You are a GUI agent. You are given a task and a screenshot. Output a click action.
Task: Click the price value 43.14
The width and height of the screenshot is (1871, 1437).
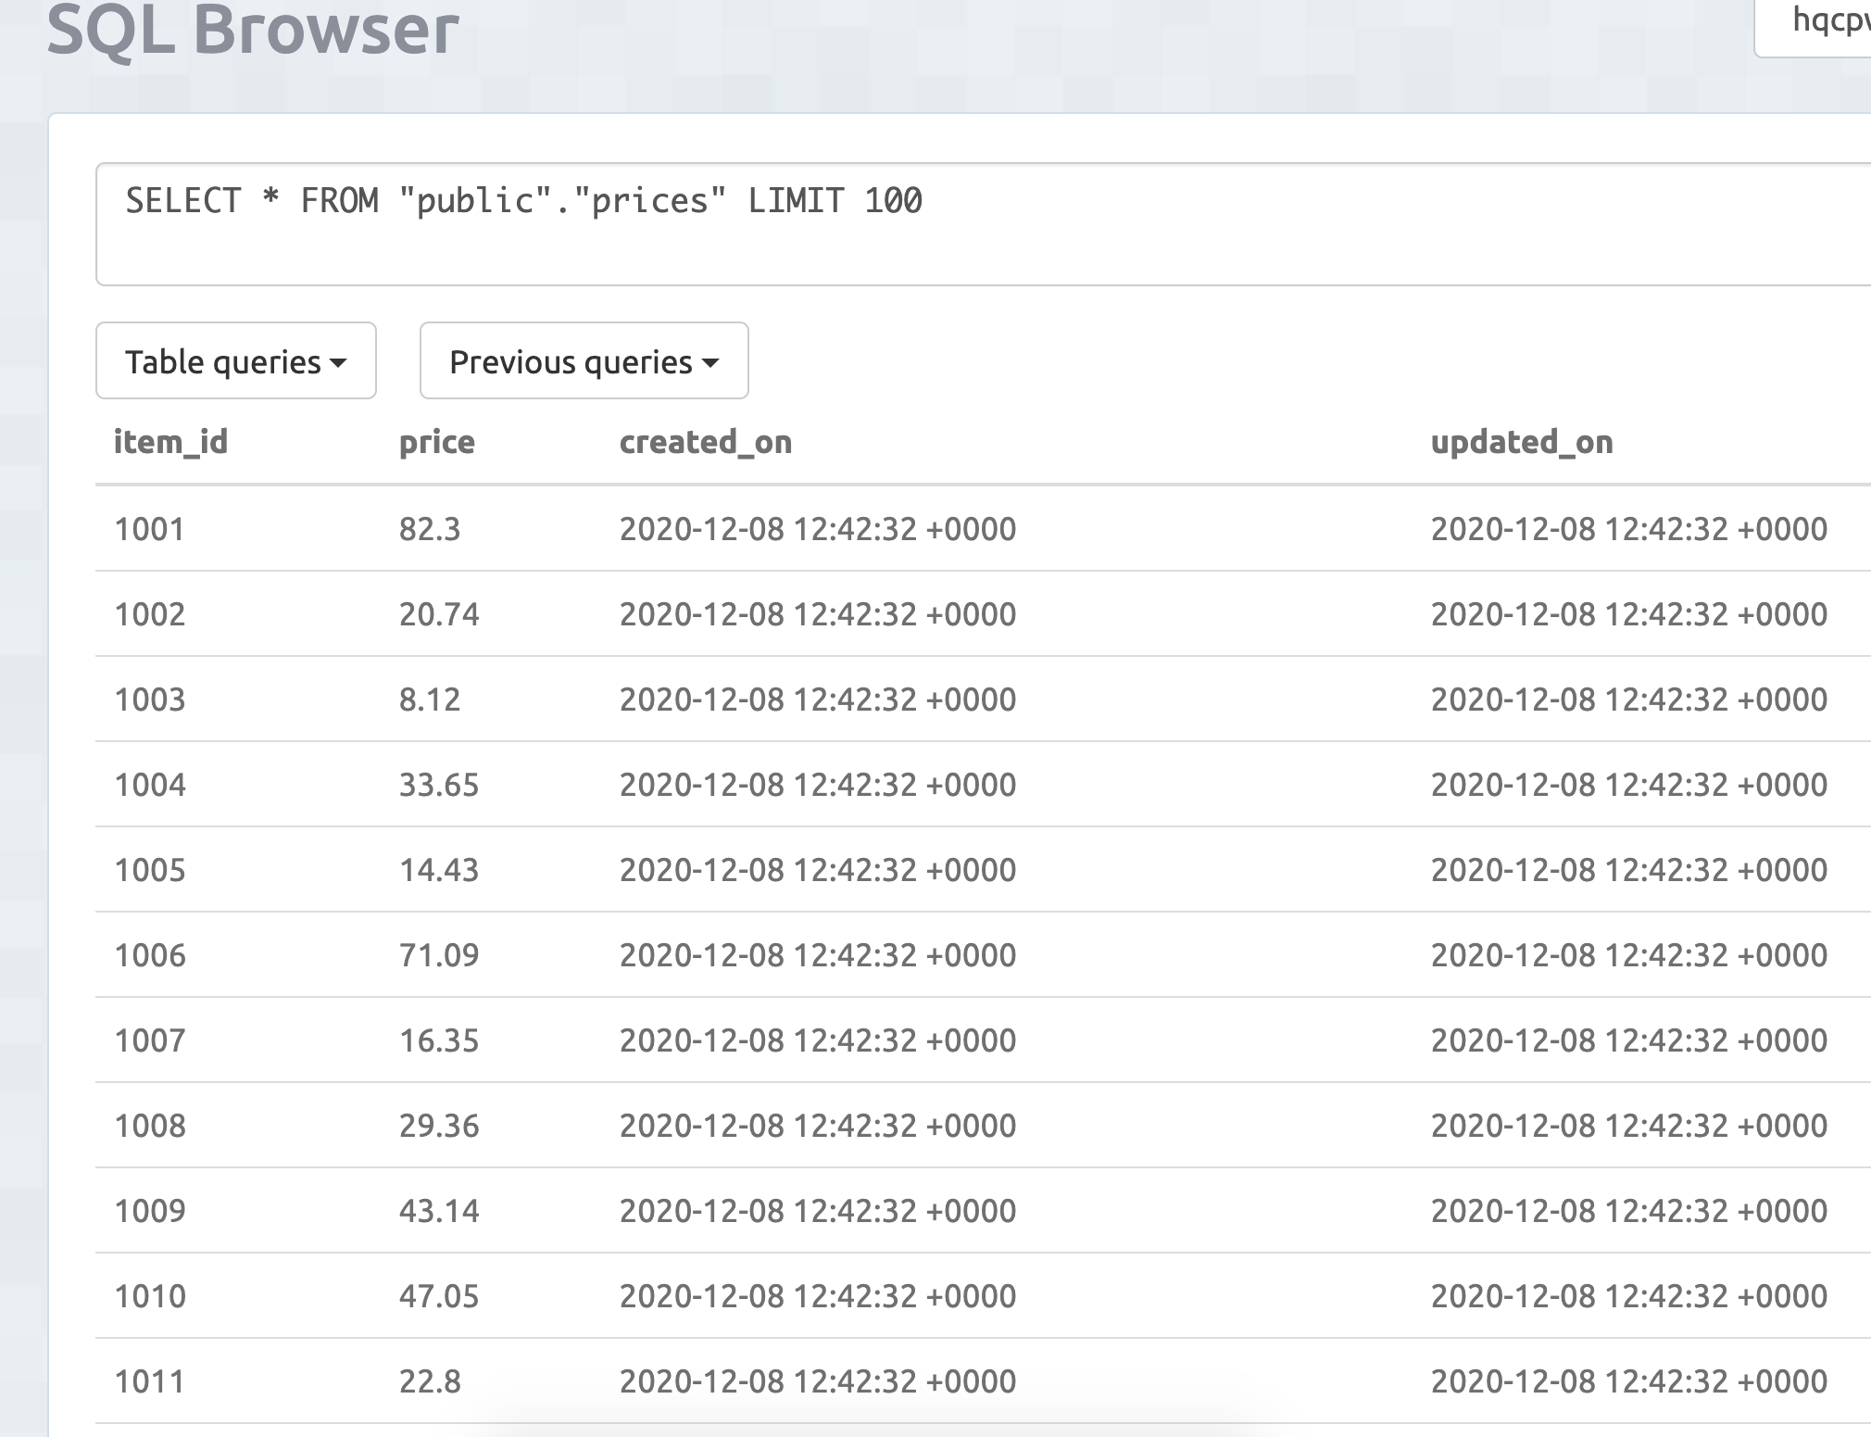coord(439,1211)
